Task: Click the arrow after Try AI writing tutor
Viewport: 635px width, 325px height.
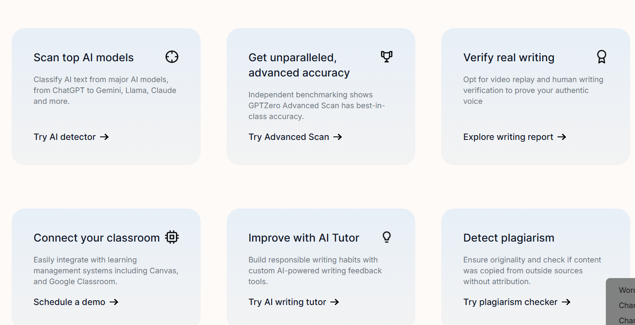Action: click(335, 302)
